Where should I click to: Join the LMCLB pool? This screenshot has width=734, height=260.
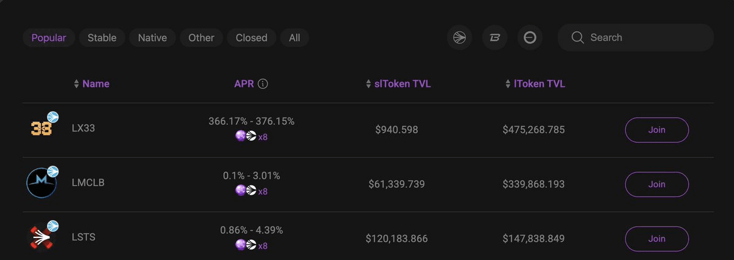click(656, 184)
